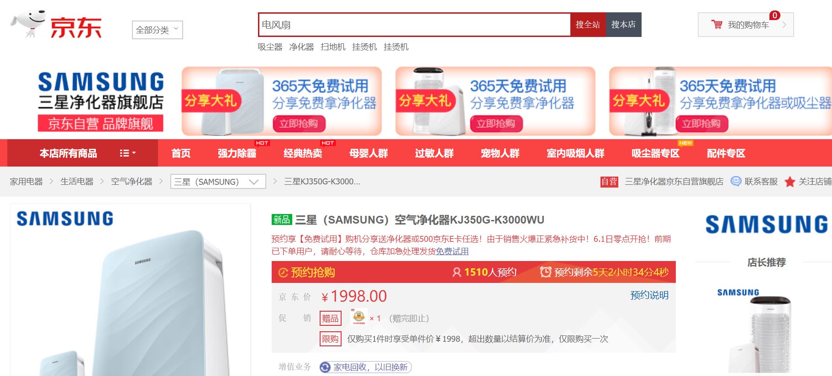Viewport: 832px width, 376px height.
Task: Select the 母婴人群 tab
Action: (x=369, y=153)
